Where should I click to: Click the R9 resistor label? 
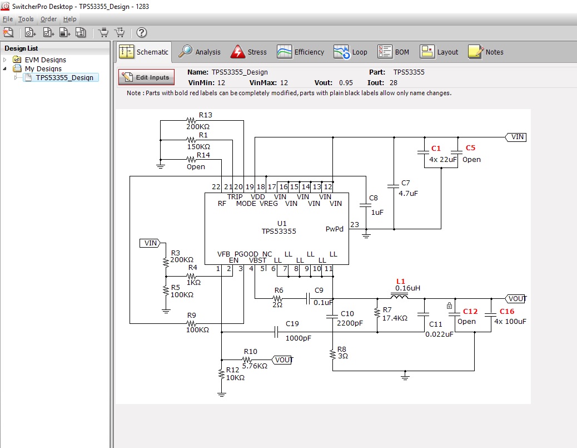[191, 316]
